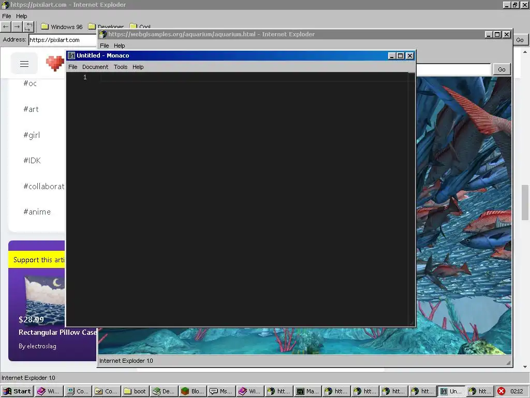Open the Developer bookmarks folder
The height and width of the screenshot is (398, 530).
coord(106,26)
